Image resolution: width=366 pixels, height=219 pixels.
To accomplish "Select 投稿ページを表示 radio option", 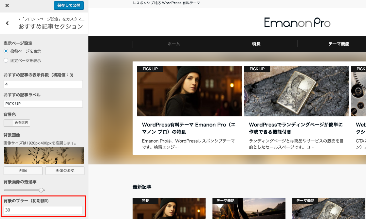I will pos(6,51).
